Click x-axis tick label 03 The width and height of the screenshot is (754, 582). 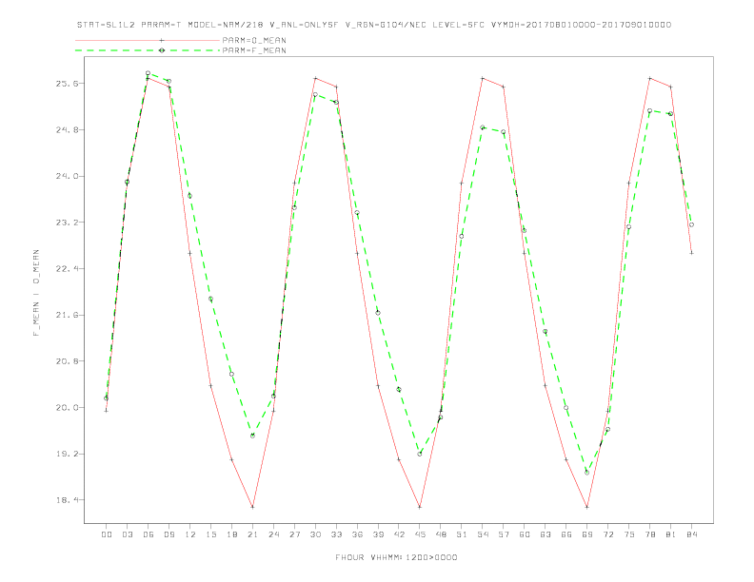pos(127,534)
